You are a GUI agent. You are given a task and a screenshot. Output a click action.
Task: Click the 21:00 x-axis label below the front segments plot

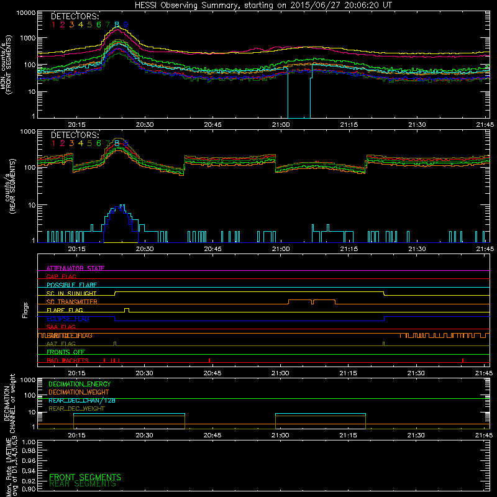pyautogui.click(x=281, y=125)
